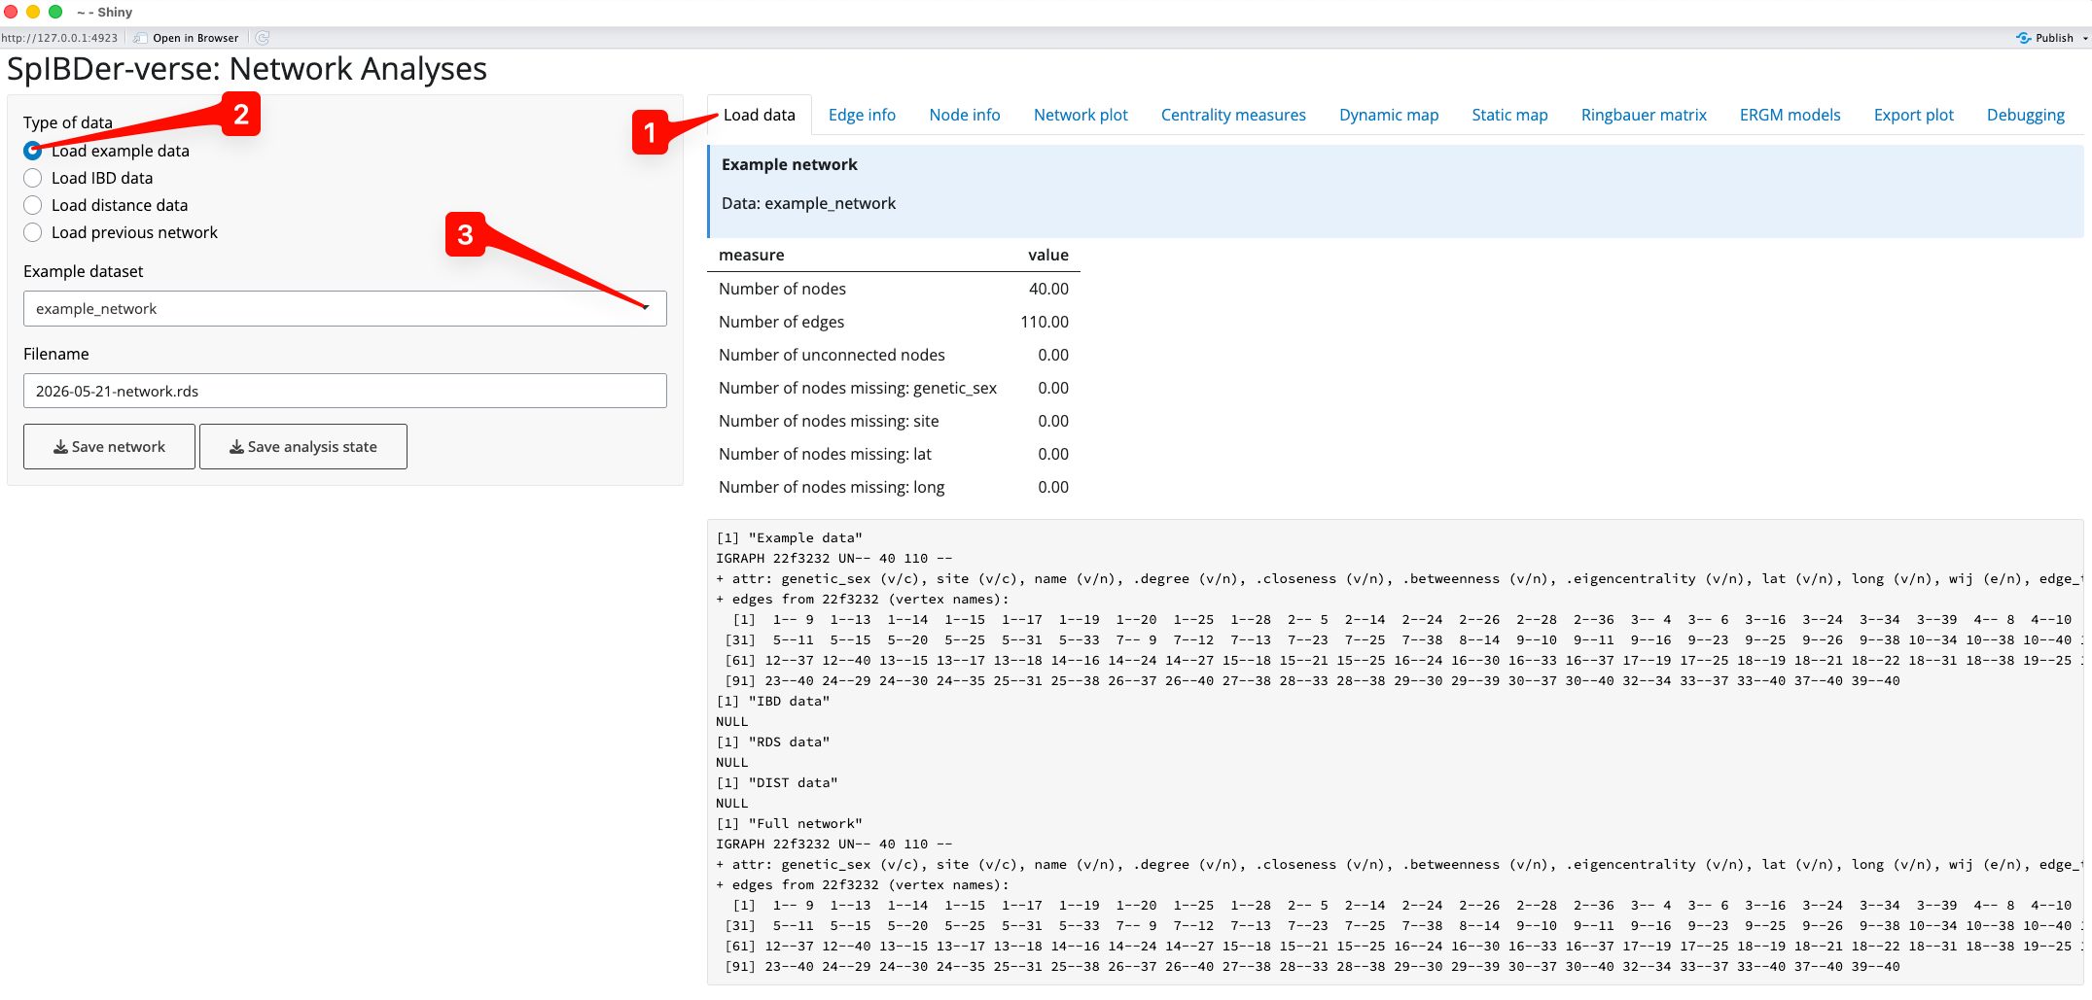Viewport: 2092px width, 1000px height.
Task: Click the value 40.00 for nodes
Action: 1048,289
